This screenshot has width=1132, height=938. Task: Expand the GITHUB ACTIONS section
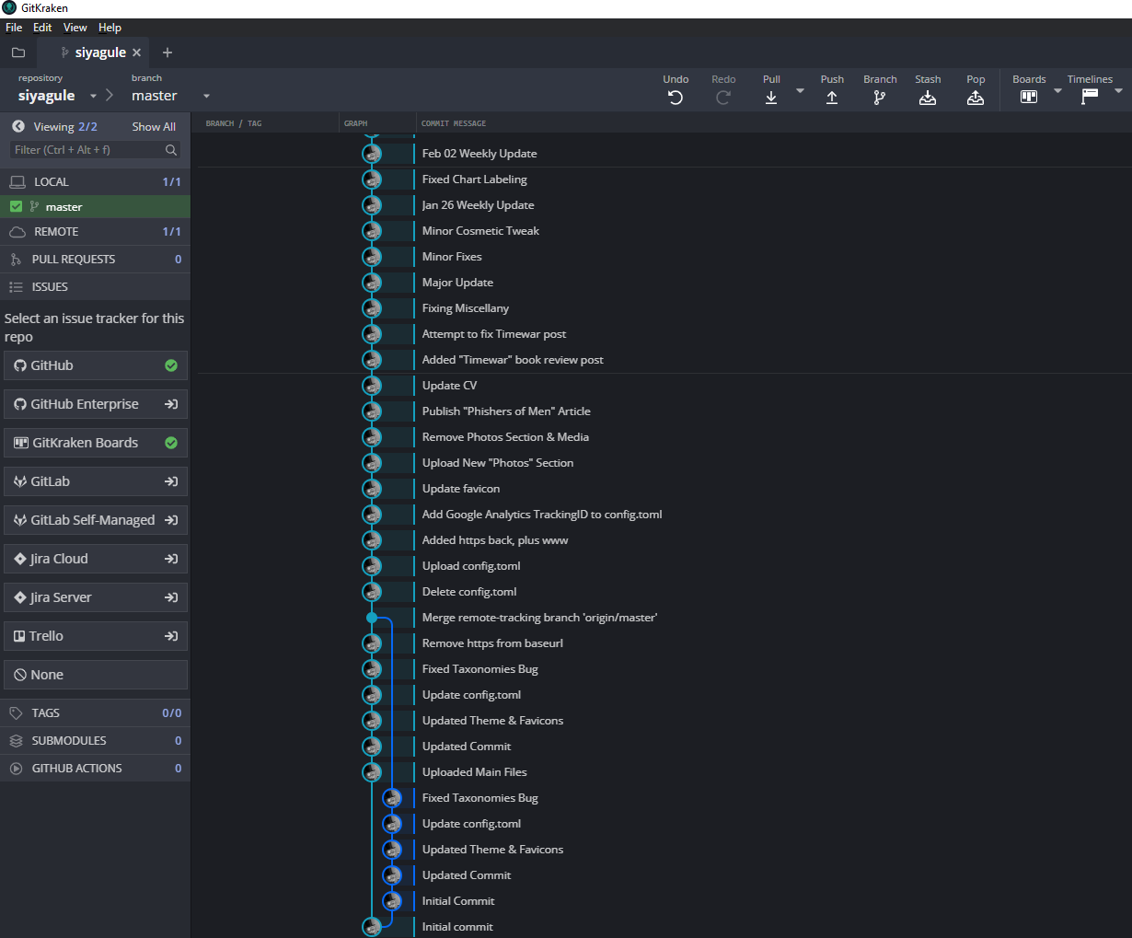(96, 768)
